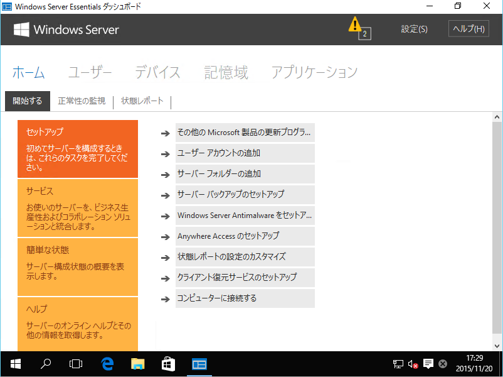
Task: Click the network tray icon
Action: pyautogui.click(x=398, y=364)
